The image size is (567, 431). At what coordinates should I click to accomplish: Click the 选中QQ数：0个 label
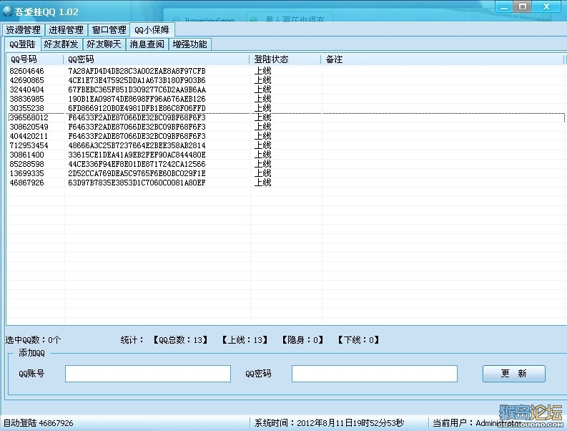click(33, 340)
